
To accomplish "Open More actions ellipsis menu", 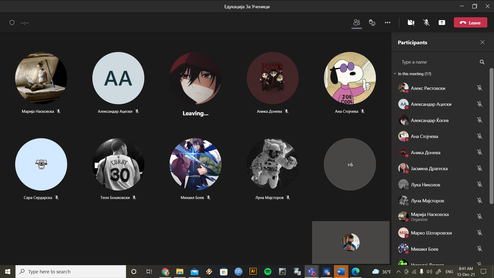I will 387,23.
